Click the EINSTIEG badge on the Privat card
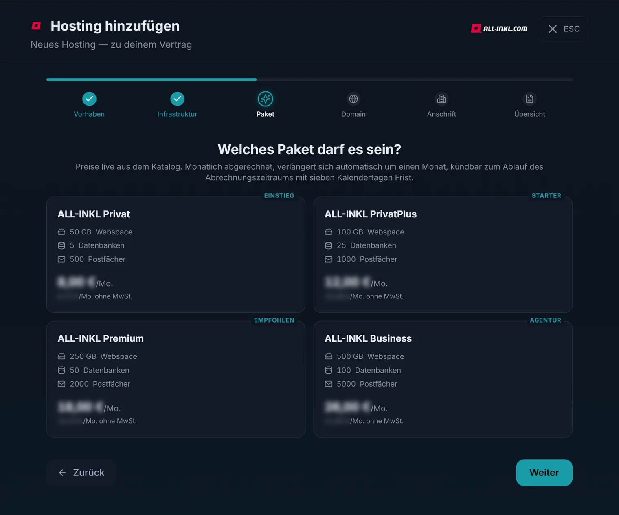Viewport: 619px width, 515px height. click(x=279, y=196)
